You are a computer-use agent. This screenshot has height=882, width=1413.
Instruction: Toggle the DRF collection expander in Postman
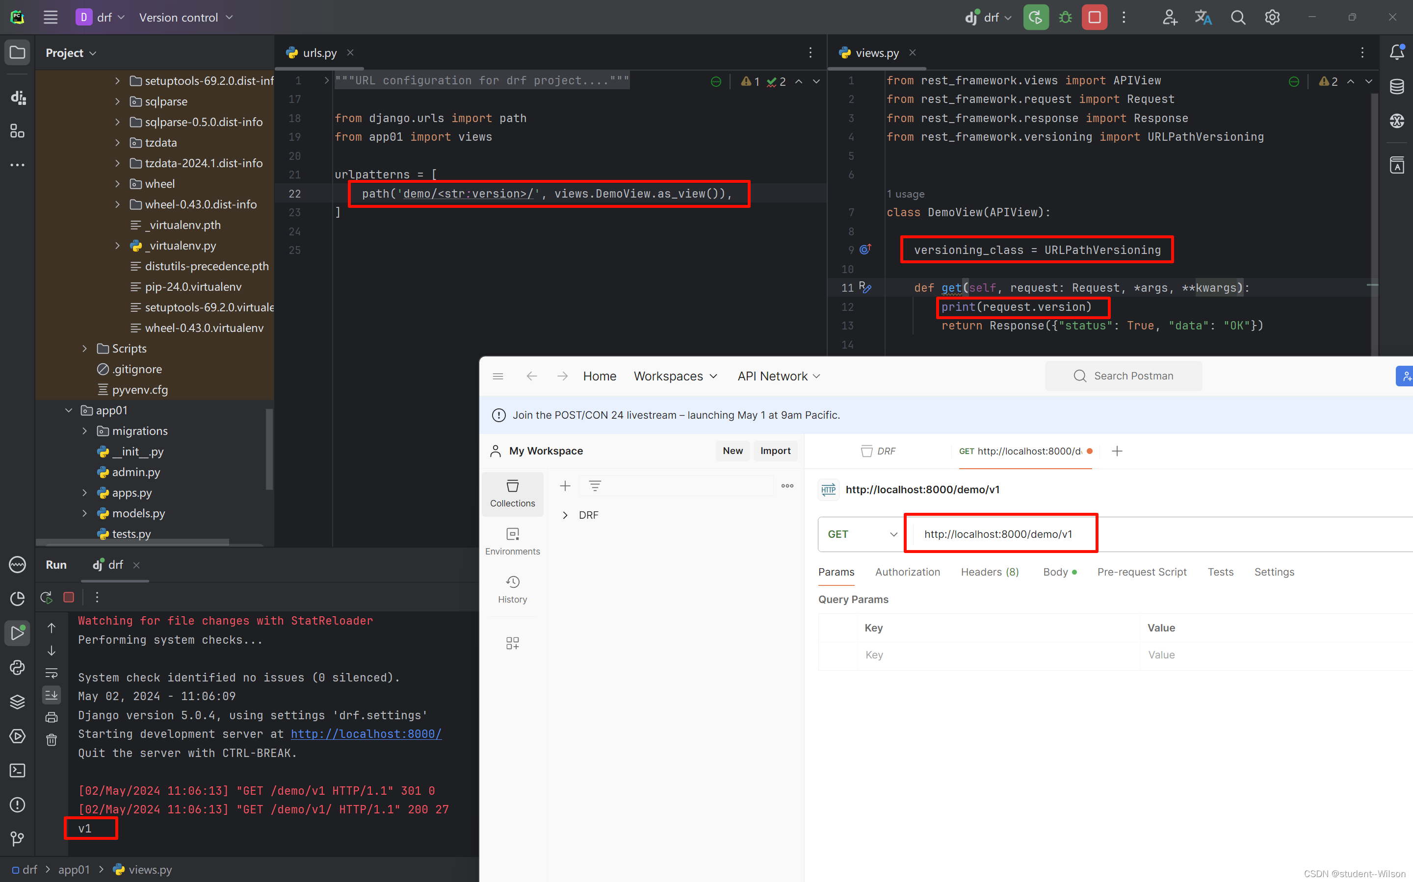565,514
